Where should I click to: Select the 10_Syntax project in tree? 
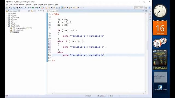tap(13, 16)
